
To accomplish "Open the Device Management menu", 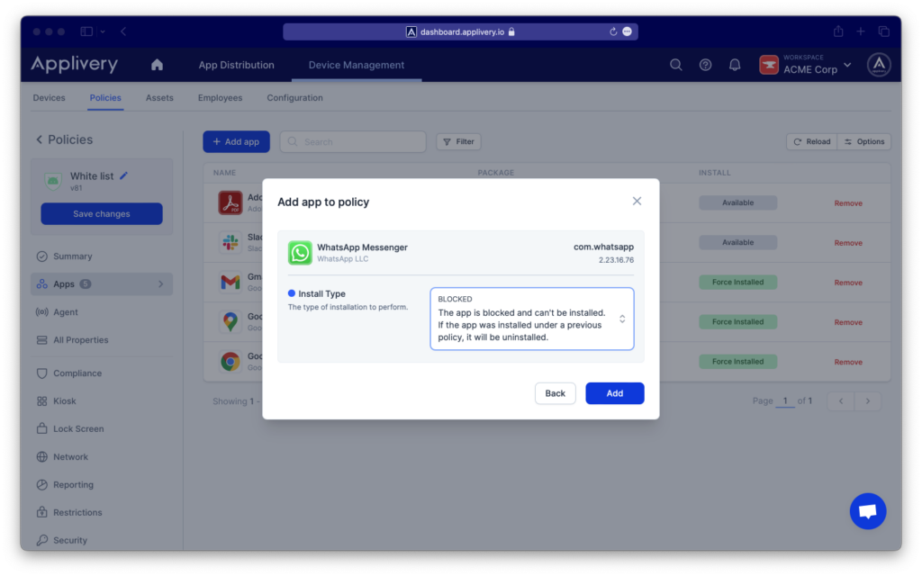I will (357, 65).
